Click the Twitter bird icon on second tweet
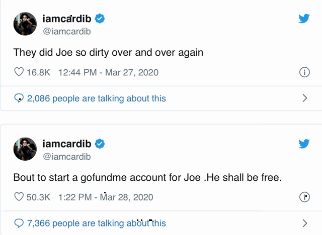 (x=303, y=144)
